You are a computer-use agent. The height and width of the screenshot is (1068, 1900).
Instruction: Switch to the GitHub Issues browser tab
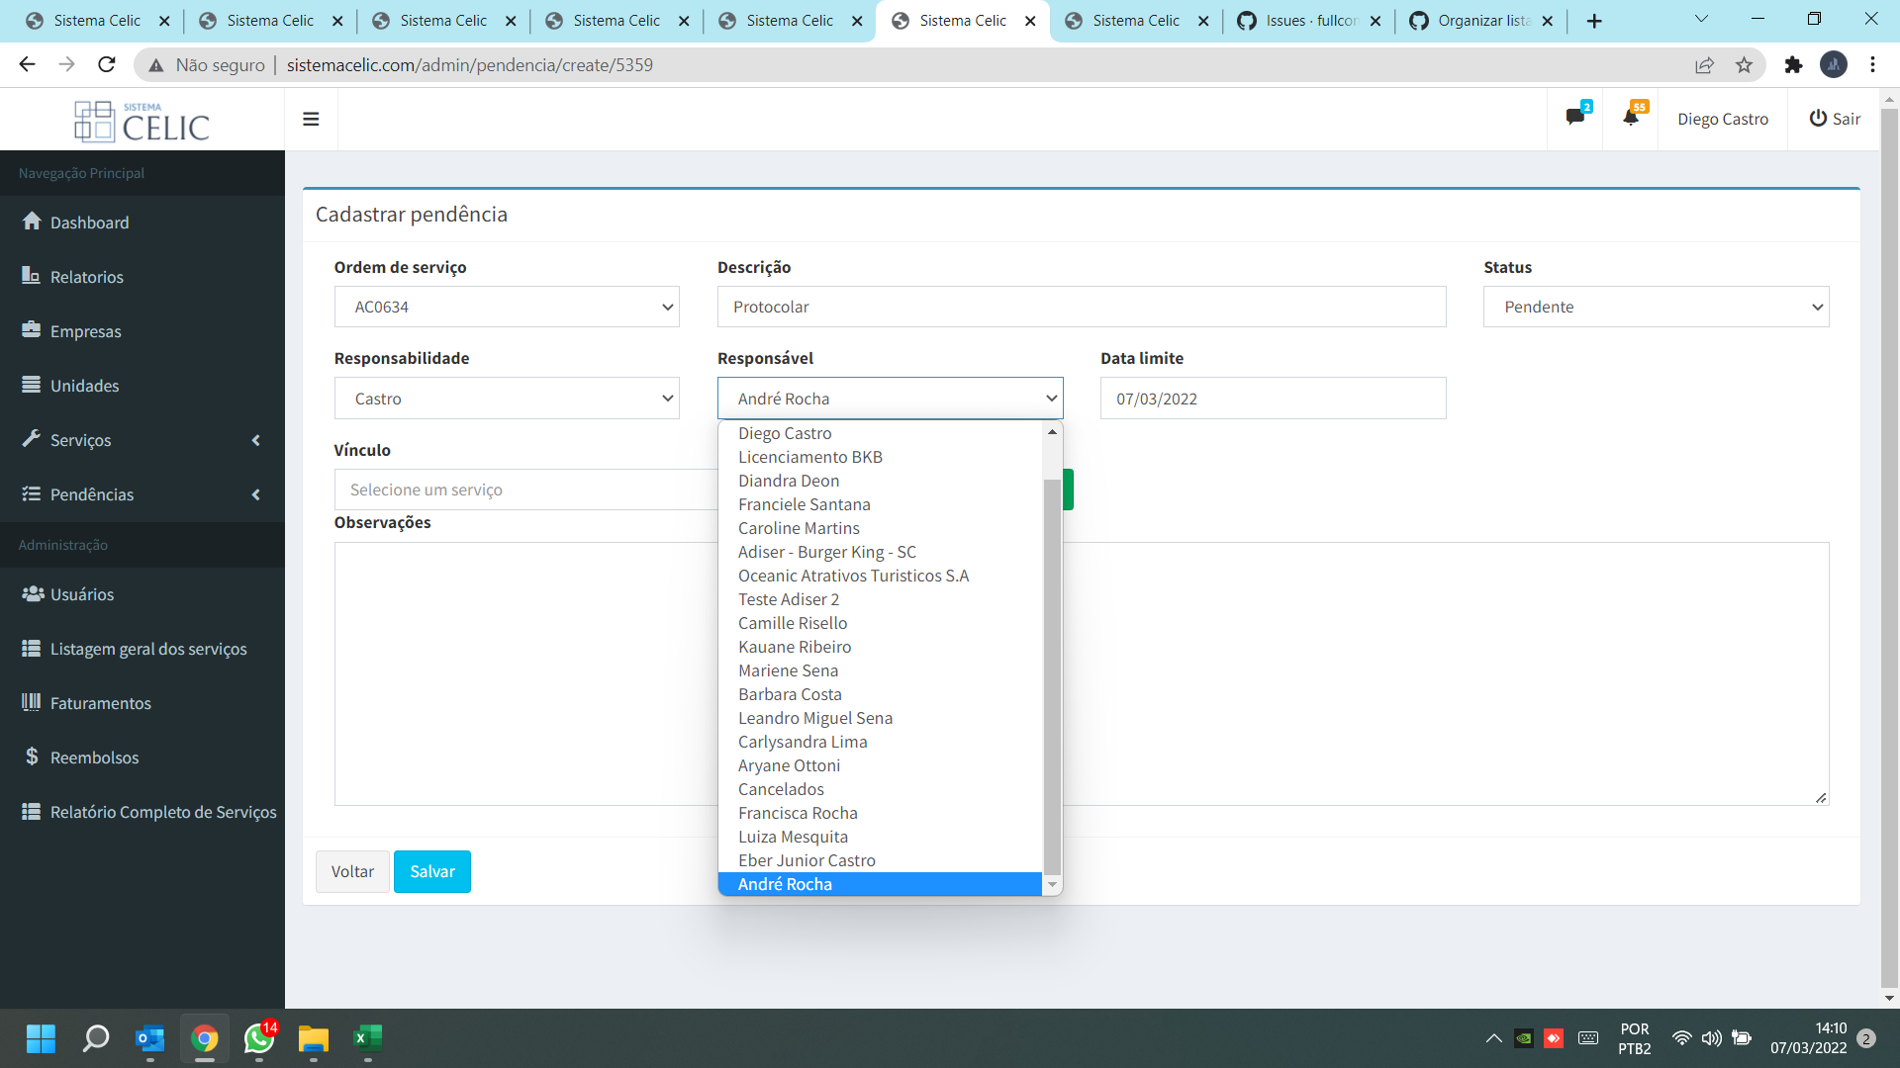(1304, 20)
